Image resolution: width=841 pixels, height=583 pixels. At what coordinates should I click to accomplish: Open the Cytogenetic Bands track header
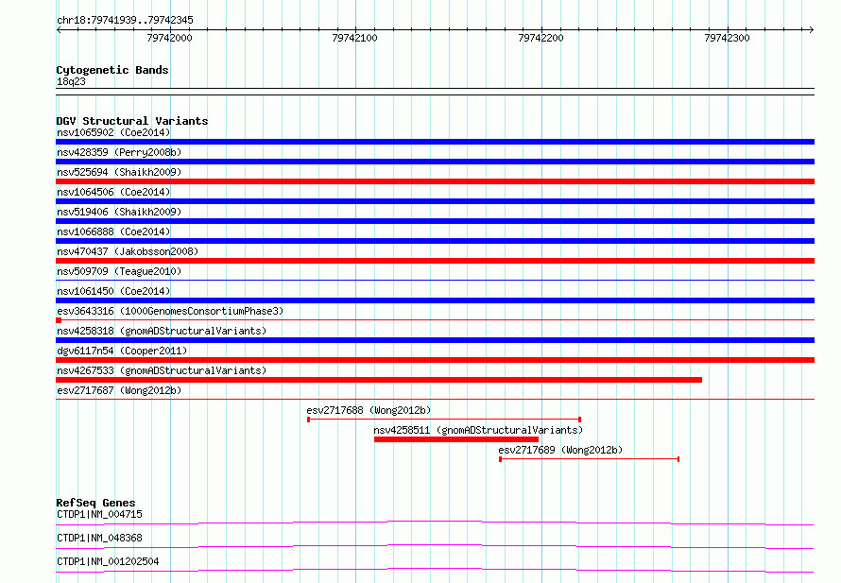[112, 70]
